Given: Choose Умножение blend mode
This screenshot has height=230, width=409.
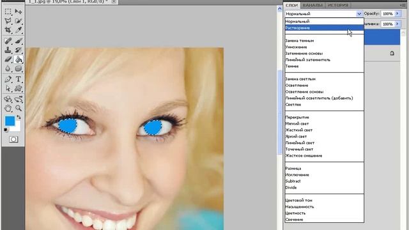Looking at the screenshot, I should pos(324,47).
